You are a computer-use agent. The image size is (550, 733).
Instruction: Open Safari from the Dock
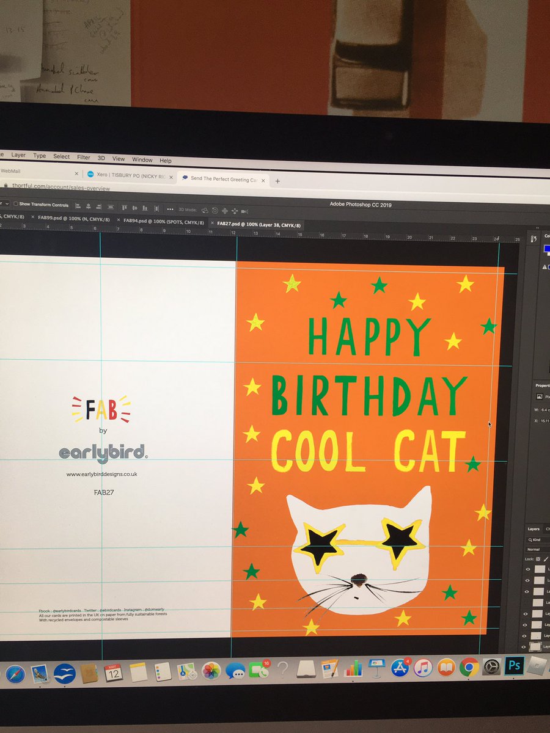(x=15, y=674)
